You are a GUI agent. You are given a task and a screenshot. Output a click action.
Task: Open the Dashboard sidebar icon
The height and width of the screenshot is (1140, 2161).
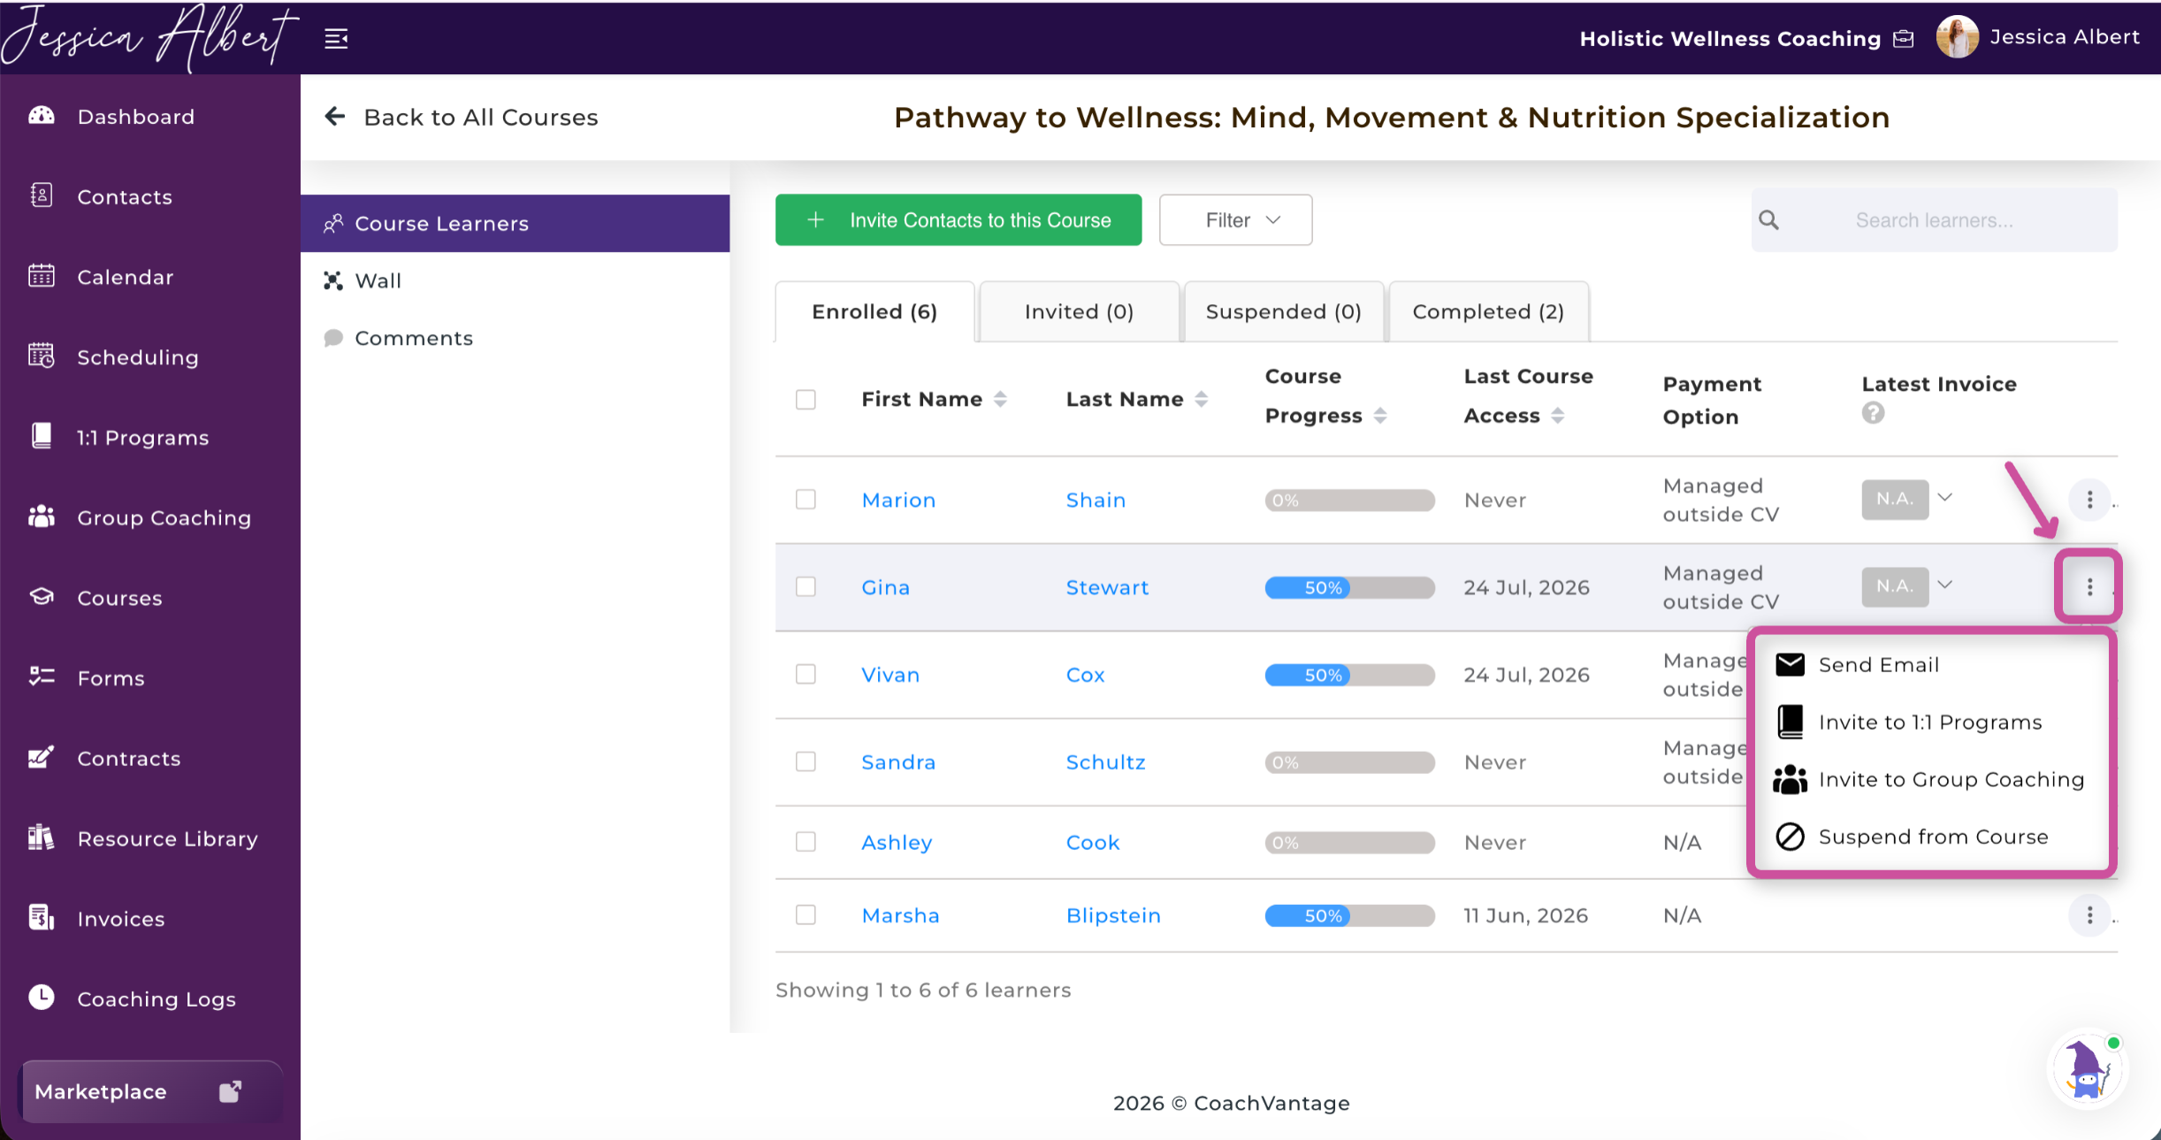click(x=42, y=116)
